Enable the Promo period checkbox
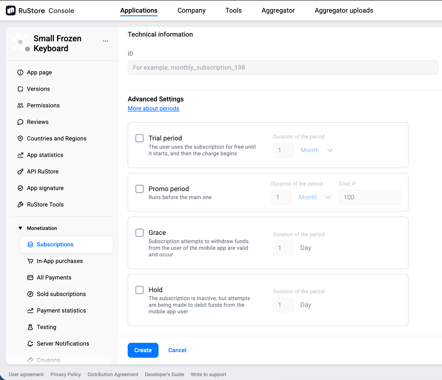Screen dimensions: 442x380 coord(140,189)
